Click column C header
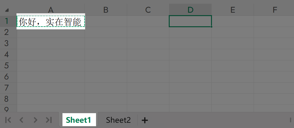This screenshot has height=128, width=294. pyautogui.click(x=148, y=10)
